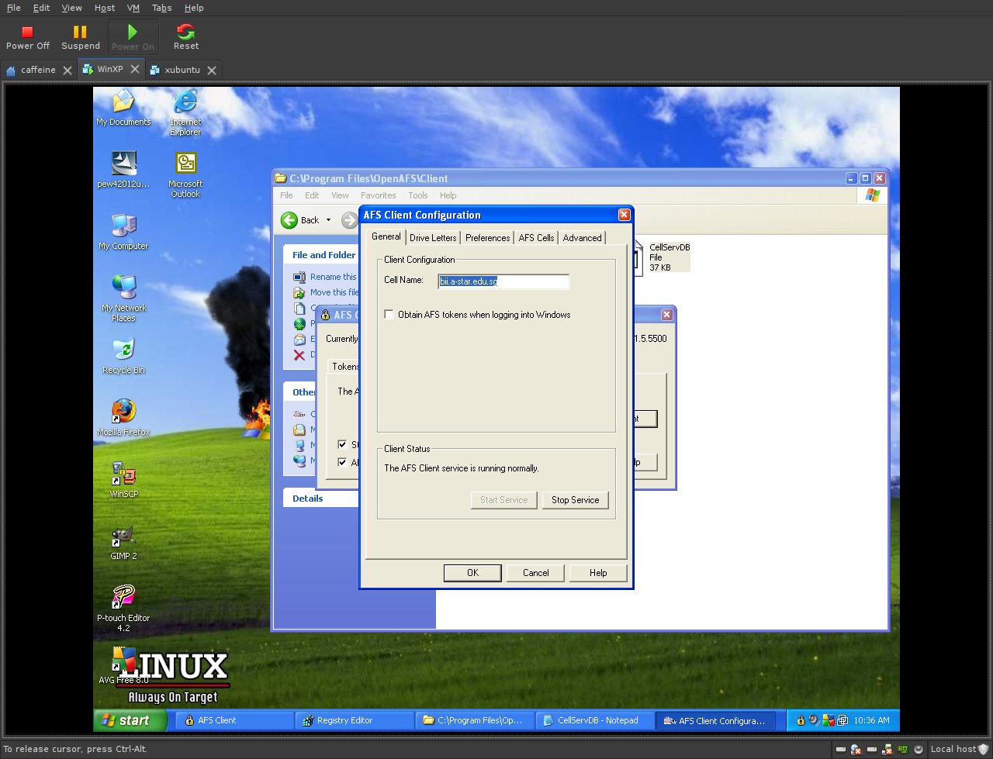Switch to AFS Client taskbar button

[x=236, y=720]
